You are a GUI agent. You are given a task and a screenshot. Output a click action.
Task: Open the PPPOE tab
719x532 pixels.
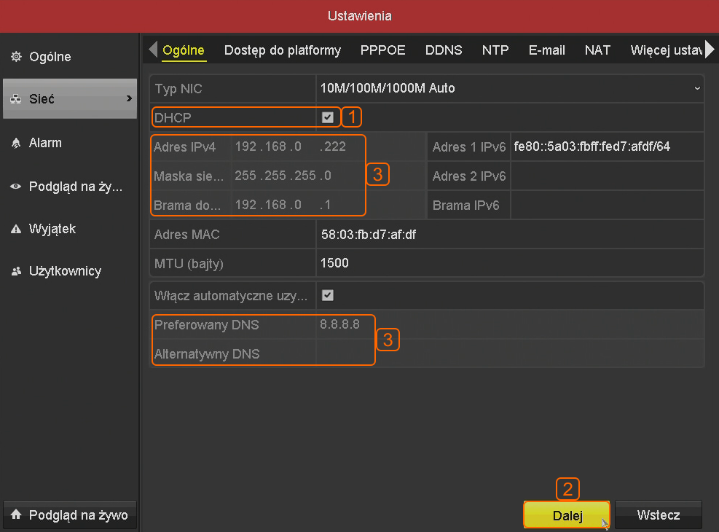click(382, 50)
